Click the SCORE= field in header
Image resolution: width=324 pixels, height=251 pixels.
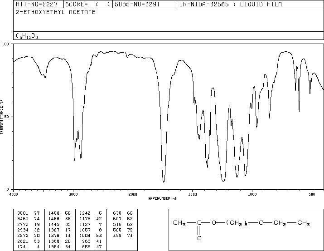[x=88, y=4]
